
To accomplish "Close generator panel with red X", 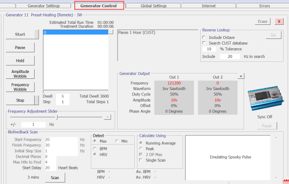I will click(279, 21).
